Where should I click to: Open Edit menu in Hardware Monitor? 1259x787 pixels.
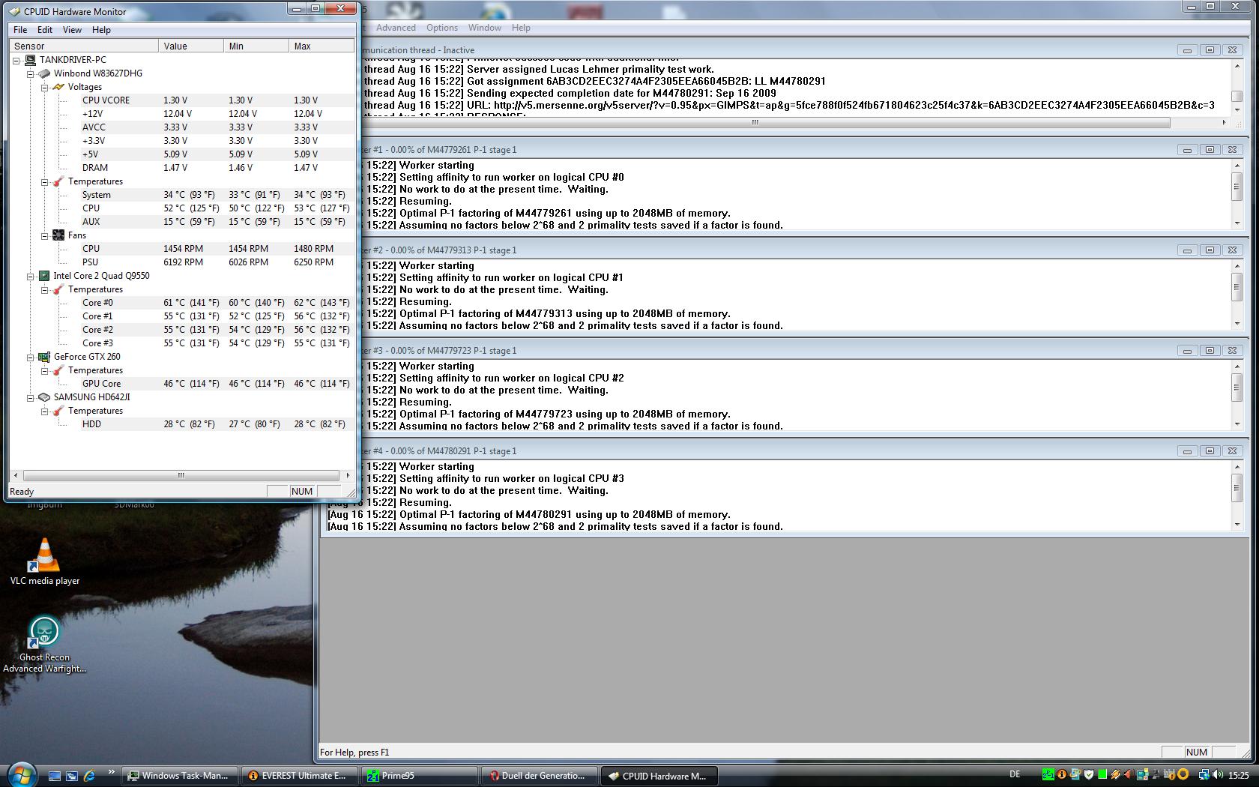click(x=45, y=30)
